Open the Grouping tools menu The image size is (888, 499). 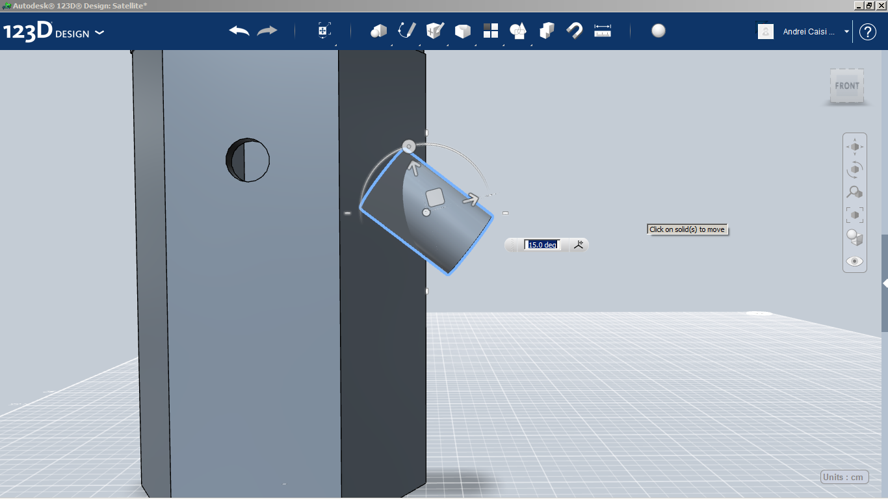pos(519,31)
